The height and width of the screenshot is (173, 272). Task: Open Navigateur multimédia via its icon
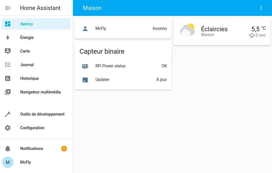[8, 92]
